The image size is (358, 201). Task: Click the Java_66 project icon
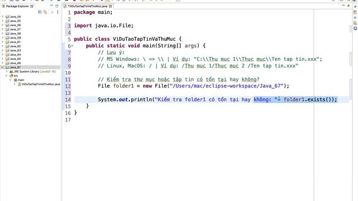pyautogui.click(x=7, y=63)
